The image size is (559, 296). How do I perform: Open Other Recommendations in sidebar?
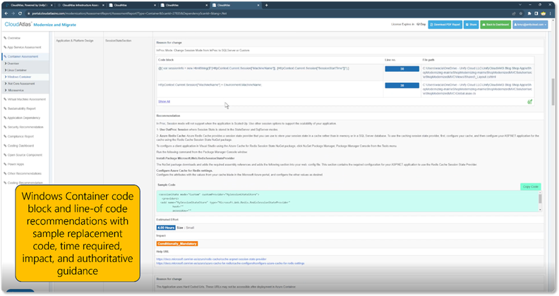[24, 173]
